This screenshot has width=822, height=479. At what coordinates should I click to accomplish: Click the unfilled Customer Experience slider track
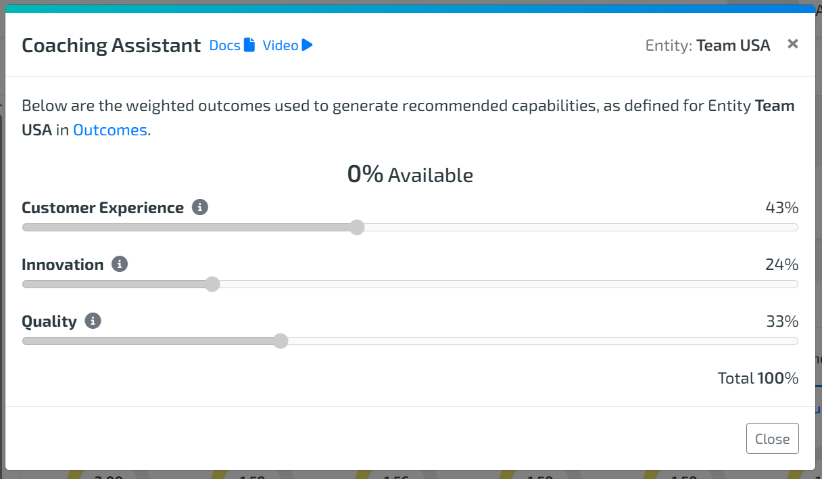coord(575,227)
